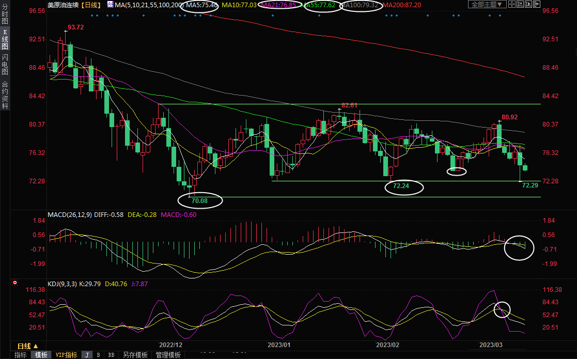
Task: Click the MA indicator chart icon
Action: pyautogui.click(x=110, y=5)
